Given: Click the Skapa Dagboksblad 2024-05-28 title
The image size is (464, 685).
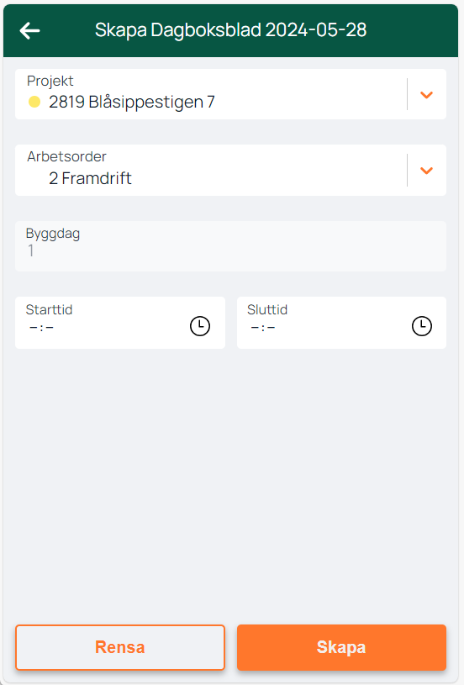Looking at the screenshot, I should [230, 30].
